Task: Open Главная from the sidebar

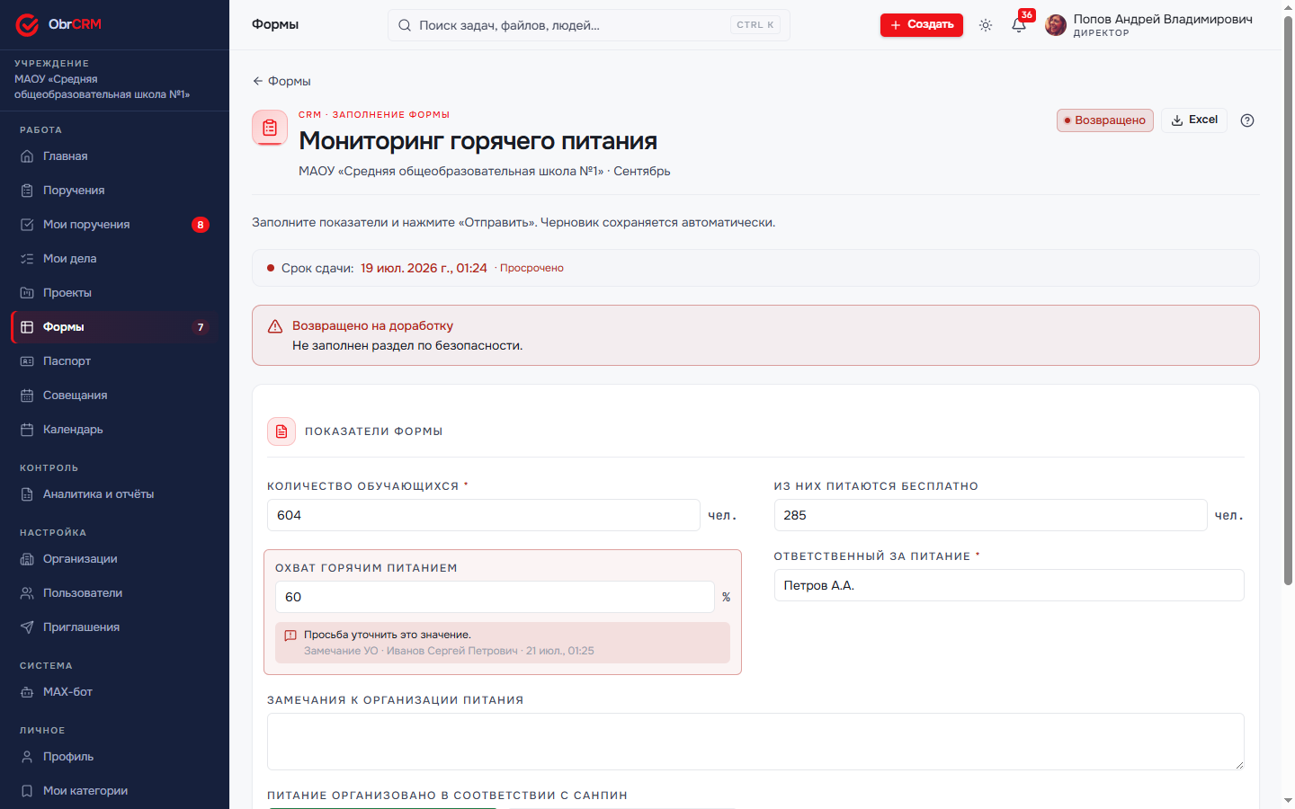Action: tap(114, 156)
